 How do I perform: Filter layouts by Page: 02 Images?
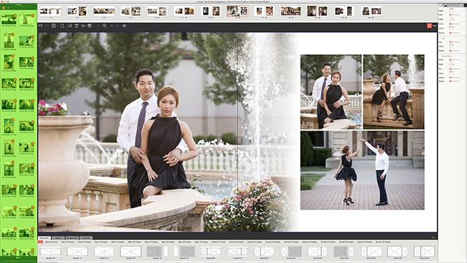coord(68,242)
